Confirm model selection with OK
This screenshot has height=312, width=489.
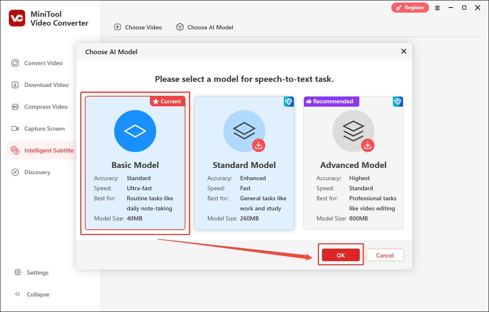tap(340, 255)
